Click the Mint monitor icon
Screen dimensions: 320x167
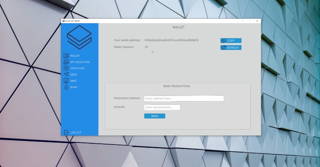tap(66, 81)
